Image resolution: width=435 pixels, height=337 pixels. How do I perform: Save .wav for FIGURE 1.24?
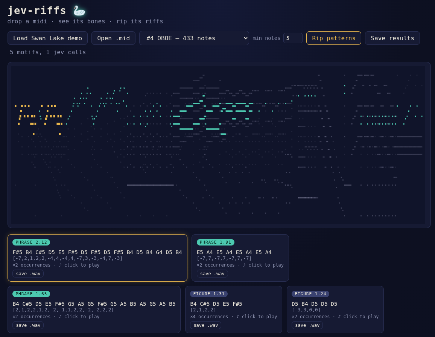(x=307, y=325)
